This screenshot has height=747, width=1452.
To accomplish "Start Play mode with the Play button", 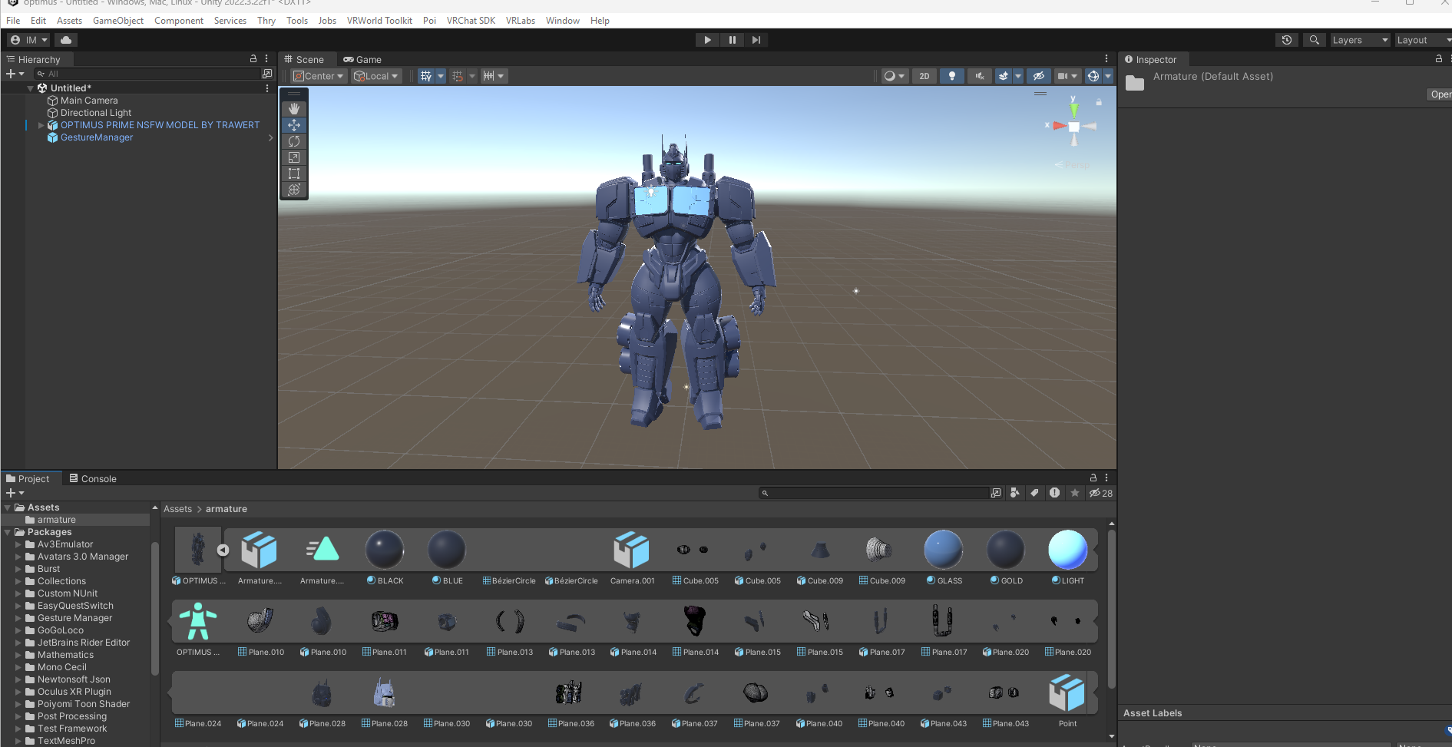I will point(707,40).
